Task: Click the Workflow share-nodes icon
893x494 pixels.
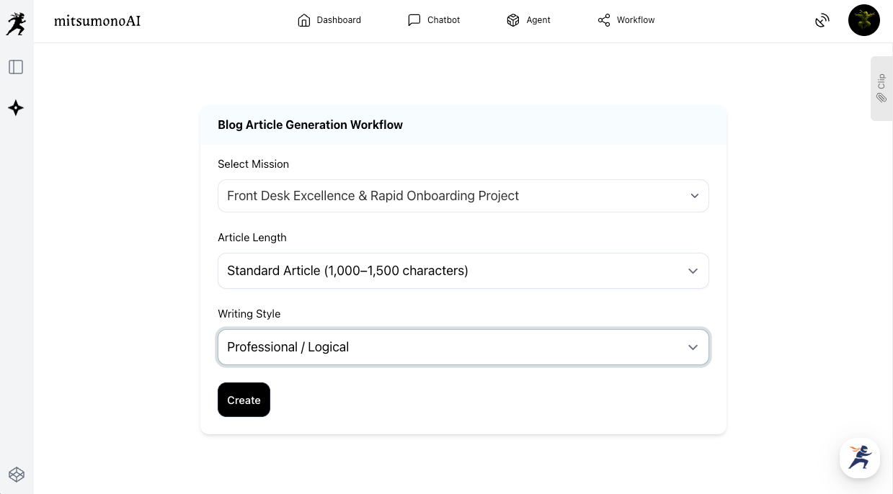Action: click(604, 20)
